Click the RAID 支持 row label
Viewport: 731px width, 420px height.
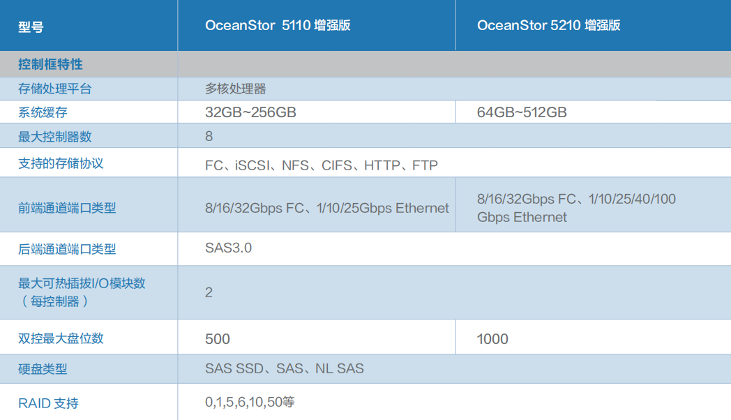48,403
